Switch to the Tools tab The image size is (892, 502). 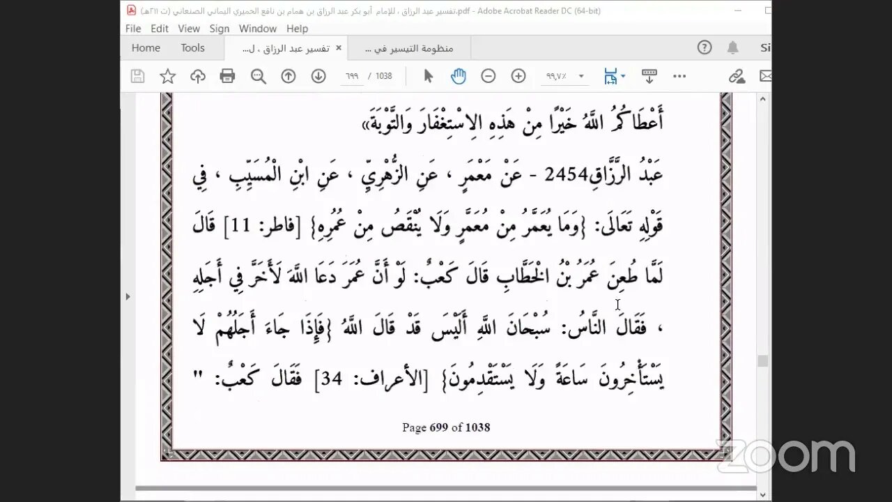193,48
